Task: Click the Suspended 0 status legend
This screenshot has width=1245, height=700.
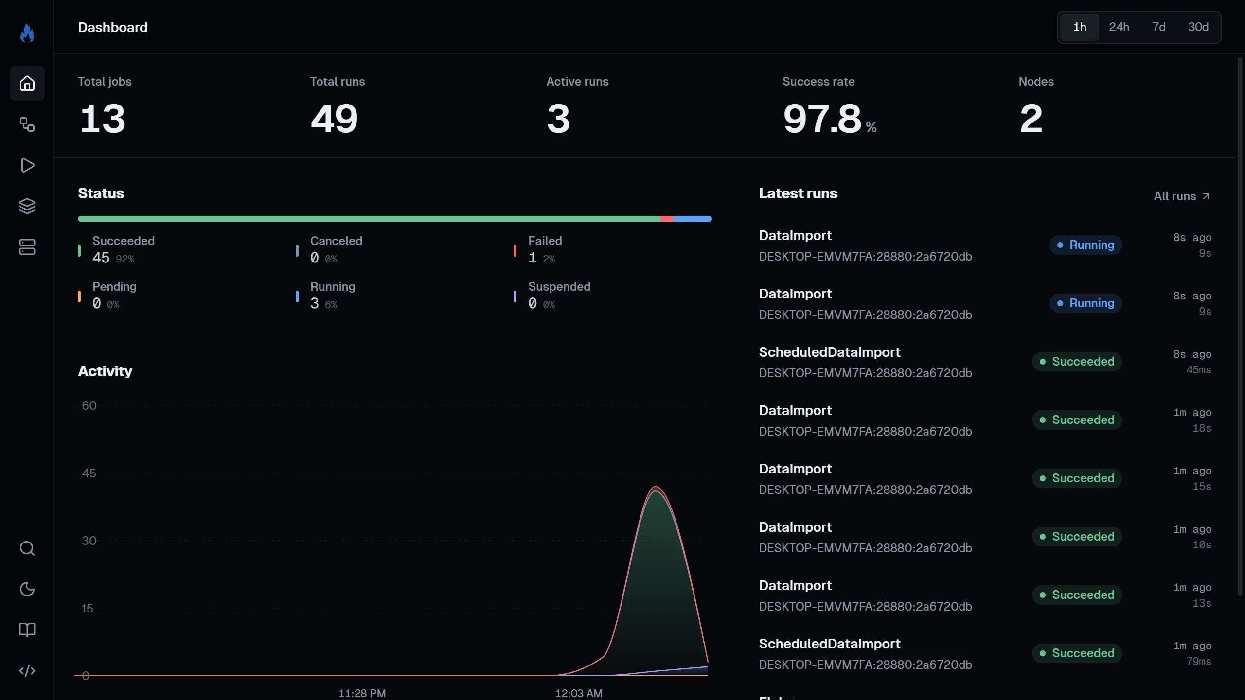Action: tap(552, 296)
